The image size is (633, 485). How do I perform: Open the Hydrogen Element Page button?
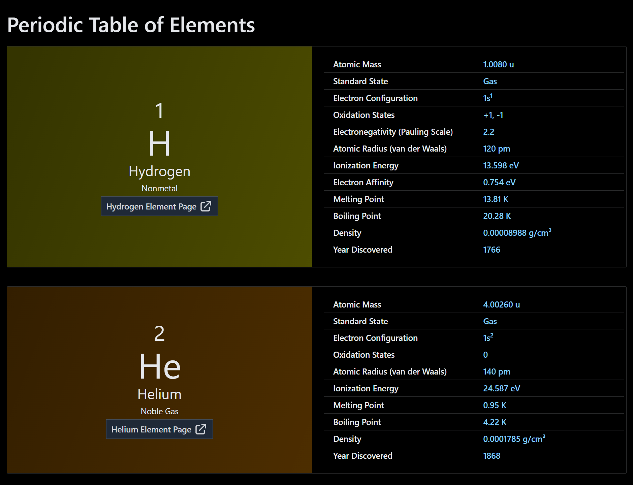(159, 206)
